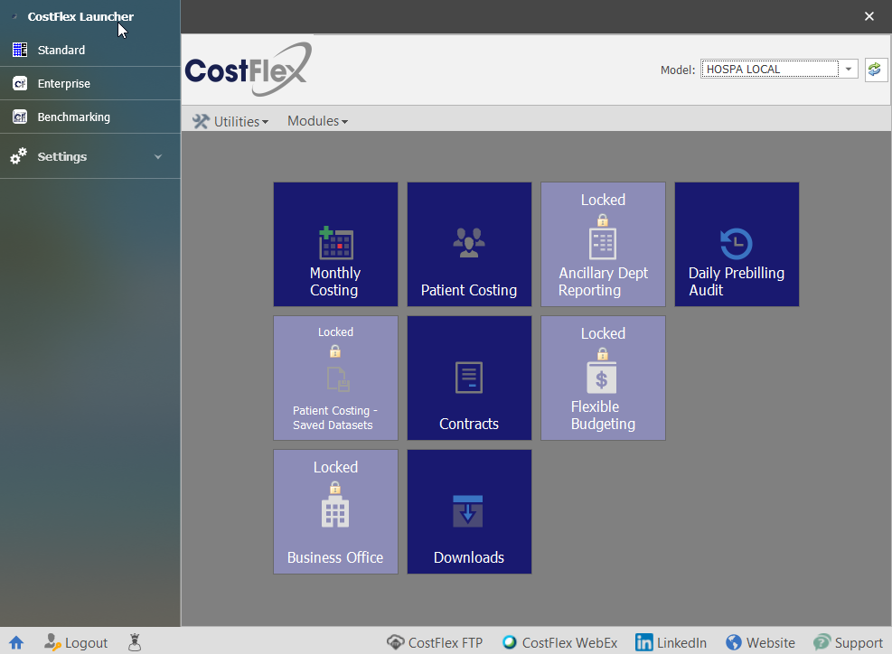Expand the Model dropdown arrow
This screenshot has height=654, width=892.
[849, 70]
